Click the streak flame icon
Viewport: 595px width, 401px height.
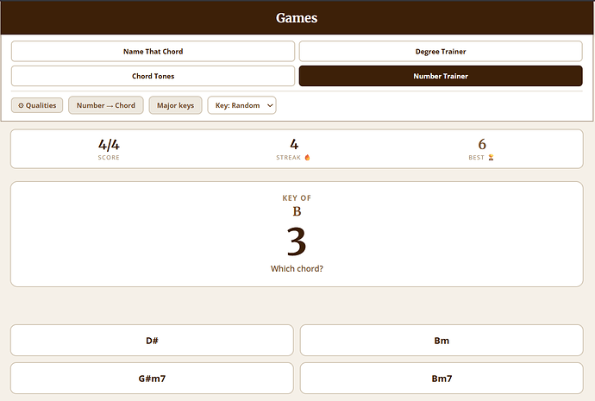click(307, 158)
